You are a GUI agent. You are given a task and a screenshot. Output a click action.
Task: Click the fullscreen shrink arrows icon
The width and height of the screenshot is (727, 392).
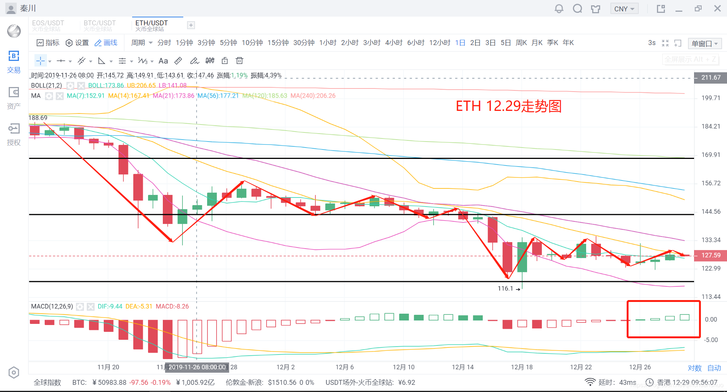(x=665, y=43)
